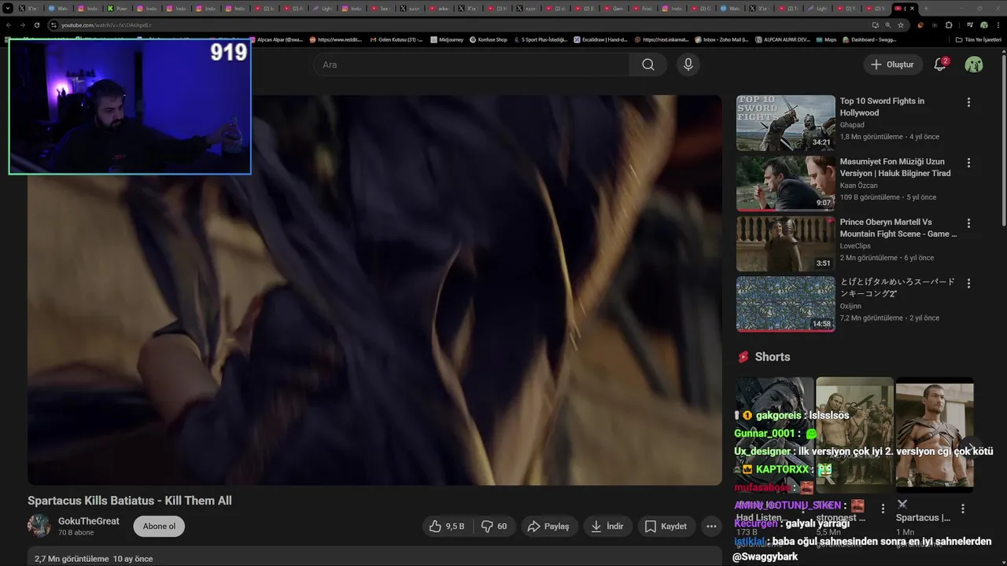Open the Gelen Kutusu Gmail bookmark

pos(396,39)
